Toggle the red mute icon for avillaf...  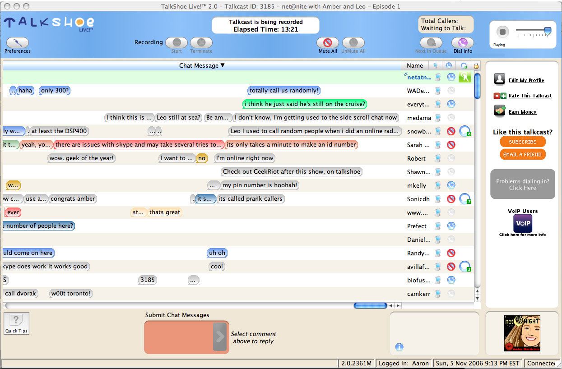451,267
